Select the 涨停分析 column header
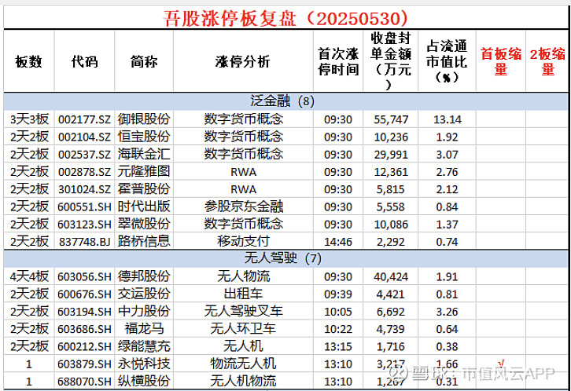The image size is (571, 391). click(x=242, y=61)
